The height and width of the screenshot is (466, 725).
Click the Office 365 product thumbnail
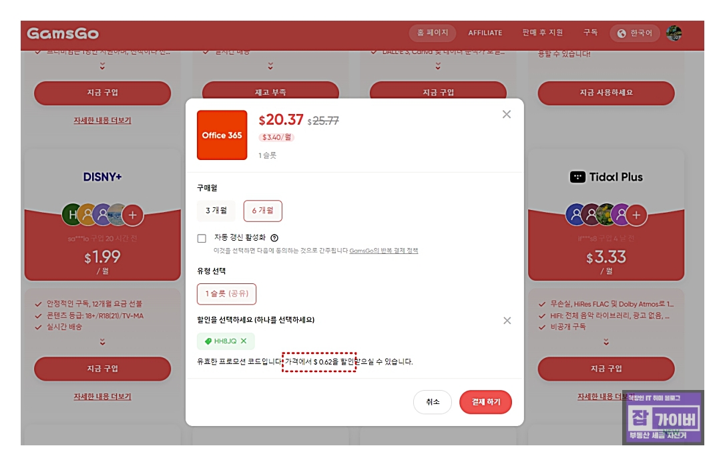point(222,135)
